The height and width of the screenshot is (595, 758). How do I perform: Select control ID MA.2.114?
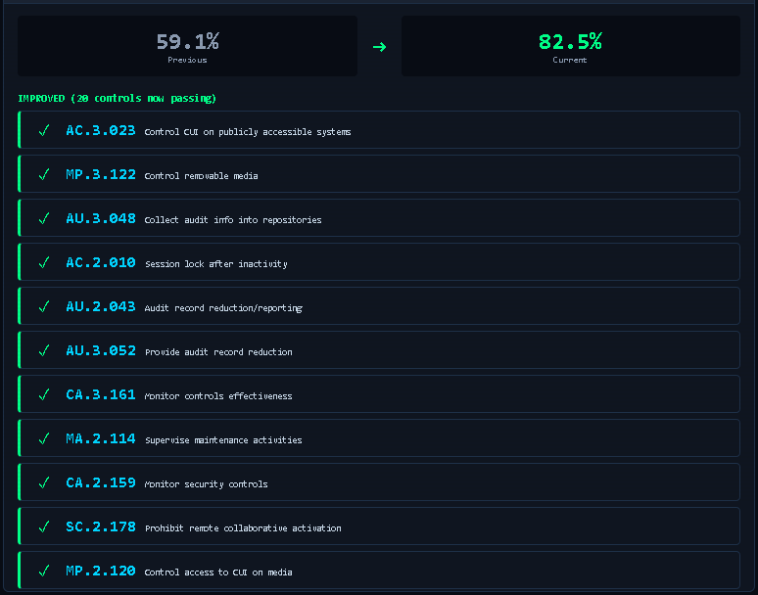(x=101, y=438)
